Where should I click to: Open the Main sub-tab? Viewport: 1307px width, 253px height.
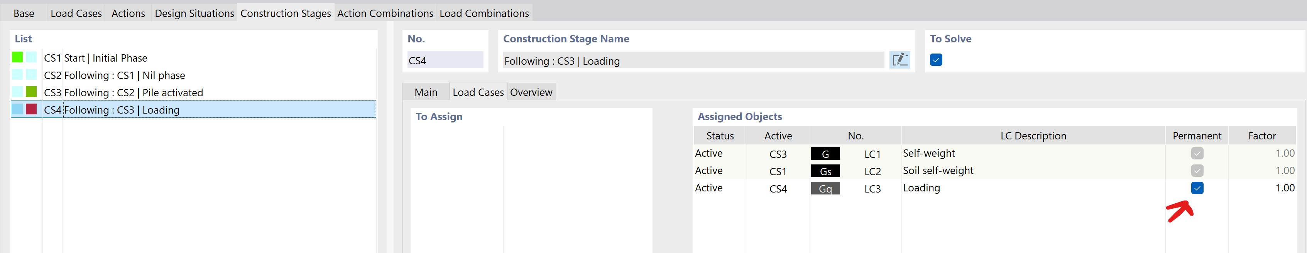[x=425, y=92]
